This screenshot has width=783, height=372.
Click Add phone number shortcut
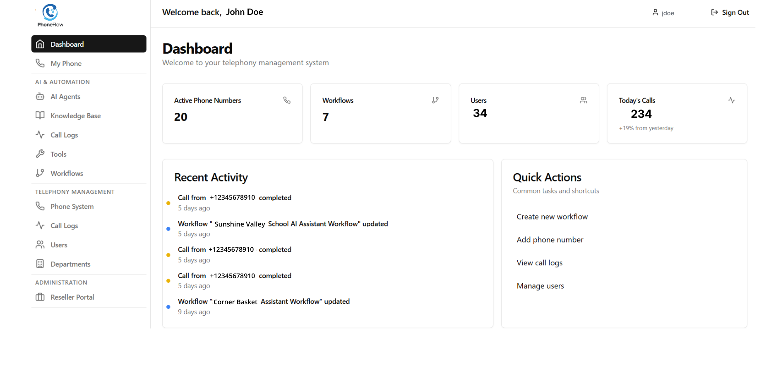550,239
